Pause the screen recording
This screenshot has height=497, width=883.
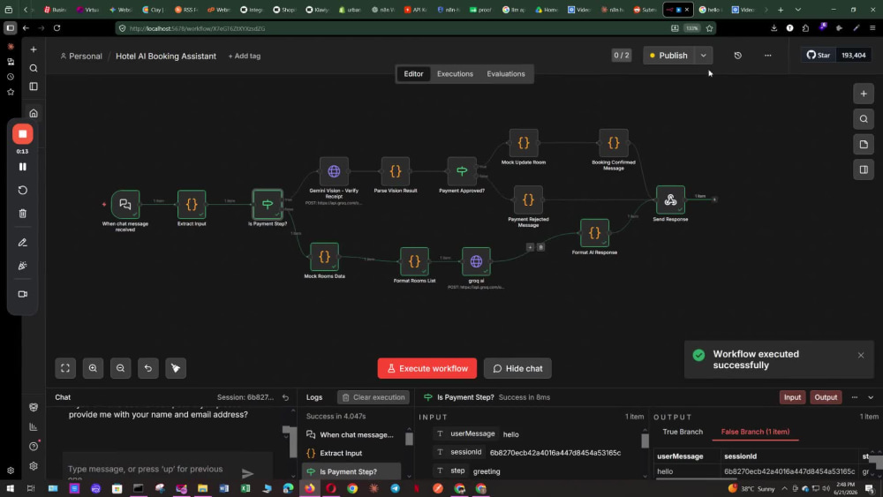point(23,167)
